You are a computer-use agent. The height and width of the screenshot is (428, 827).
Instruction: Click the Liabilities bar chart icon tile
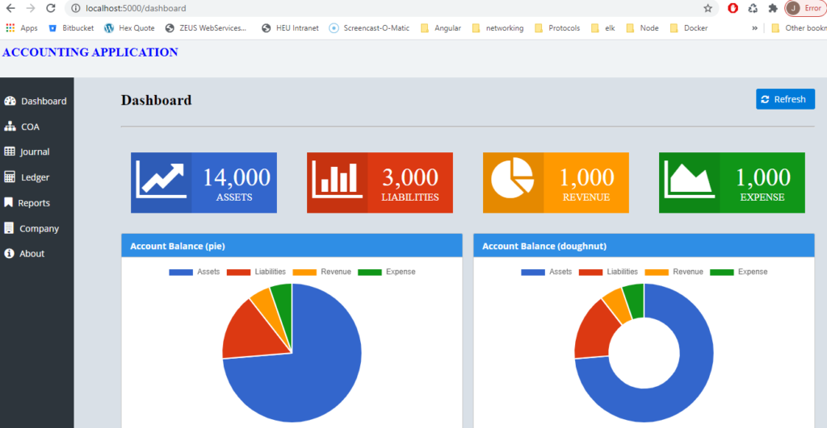tap(337, 182)
